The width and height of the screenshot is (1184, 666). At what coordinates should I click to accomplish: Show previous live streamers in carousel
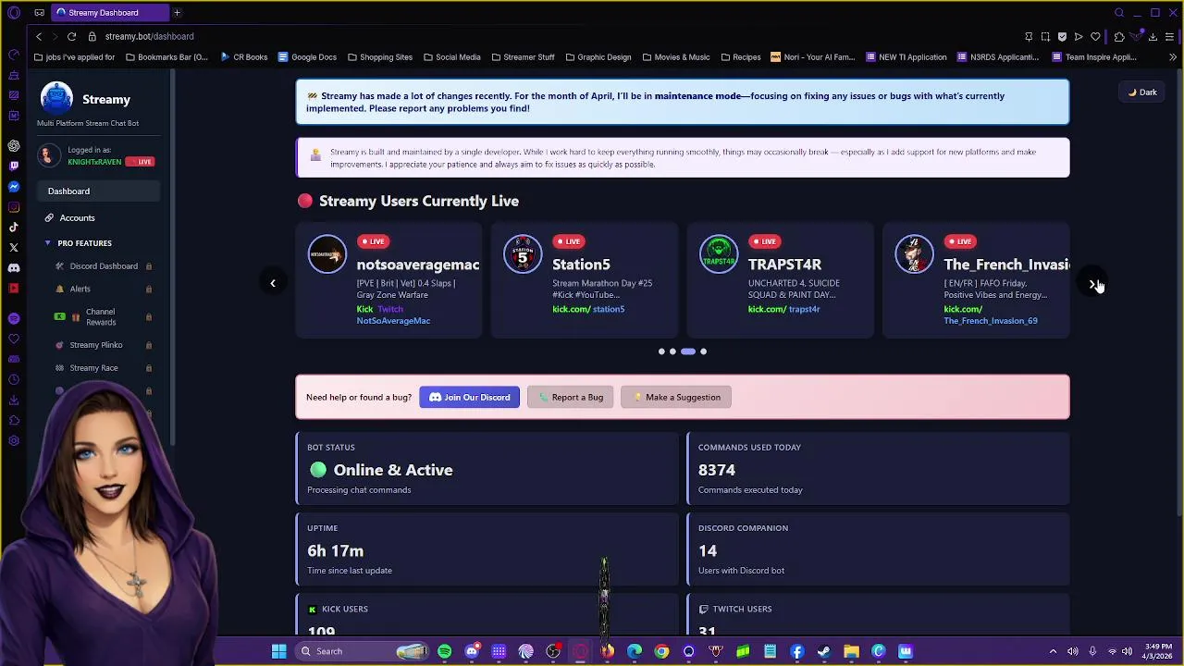pos(273,283)
